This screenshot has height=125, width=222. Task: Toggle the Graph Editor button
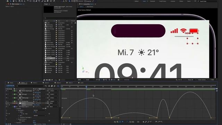(x=58, y=86)
